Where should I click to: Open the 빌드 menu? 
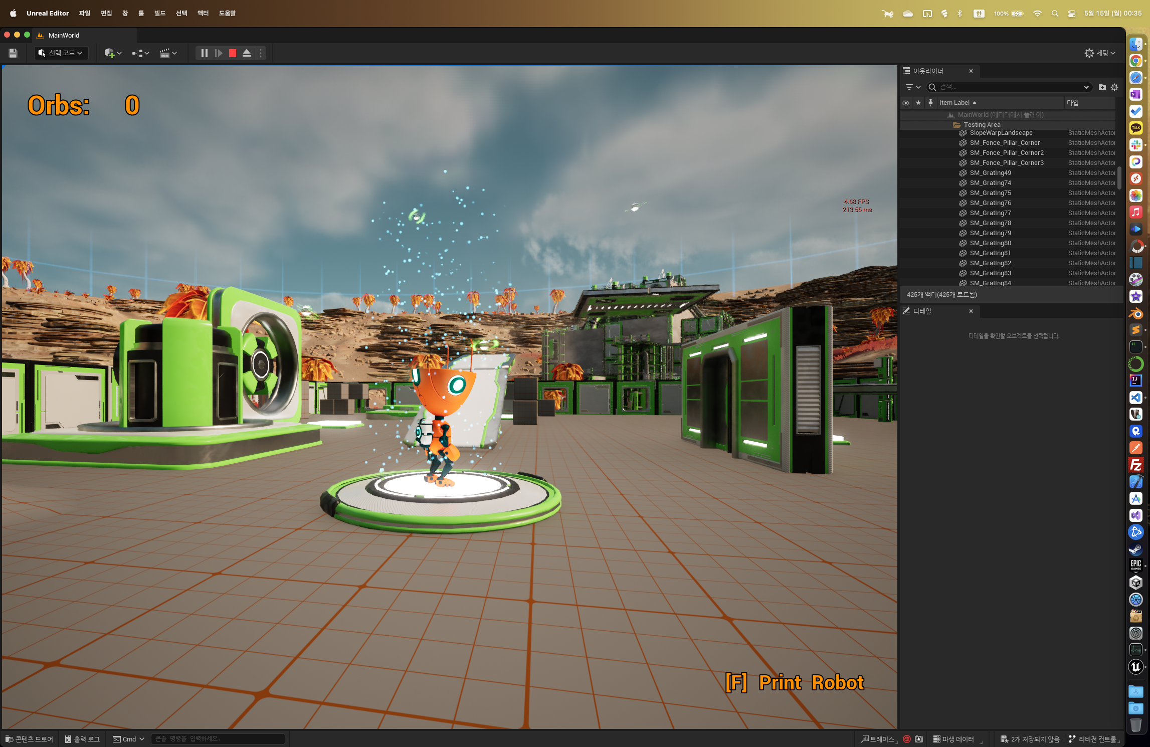coord(160,13)
